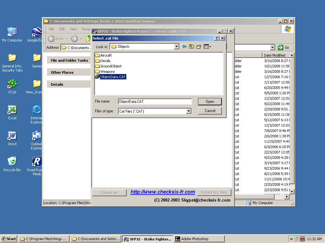The height and width of the screenshot is (243, 325).
Task: Open the My Computer desktop icon
Action: (12, 34)
